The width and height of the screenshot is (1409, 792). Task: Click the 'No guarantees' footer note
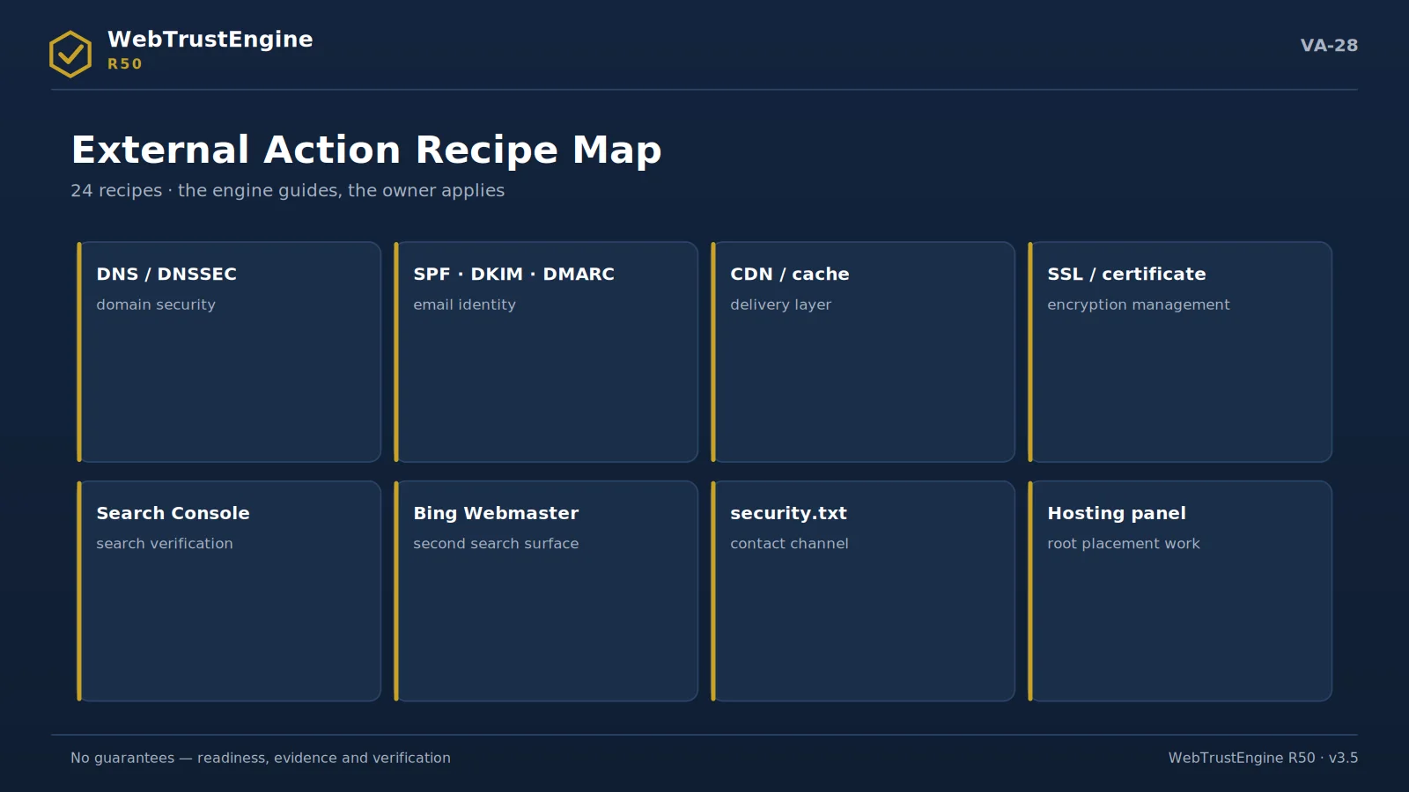click(x=261, y=758)
